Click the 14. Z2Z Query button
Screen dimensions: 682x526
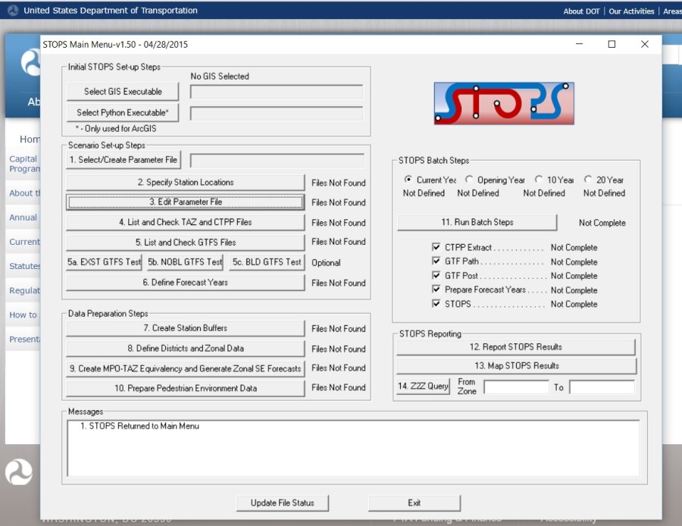423,387
